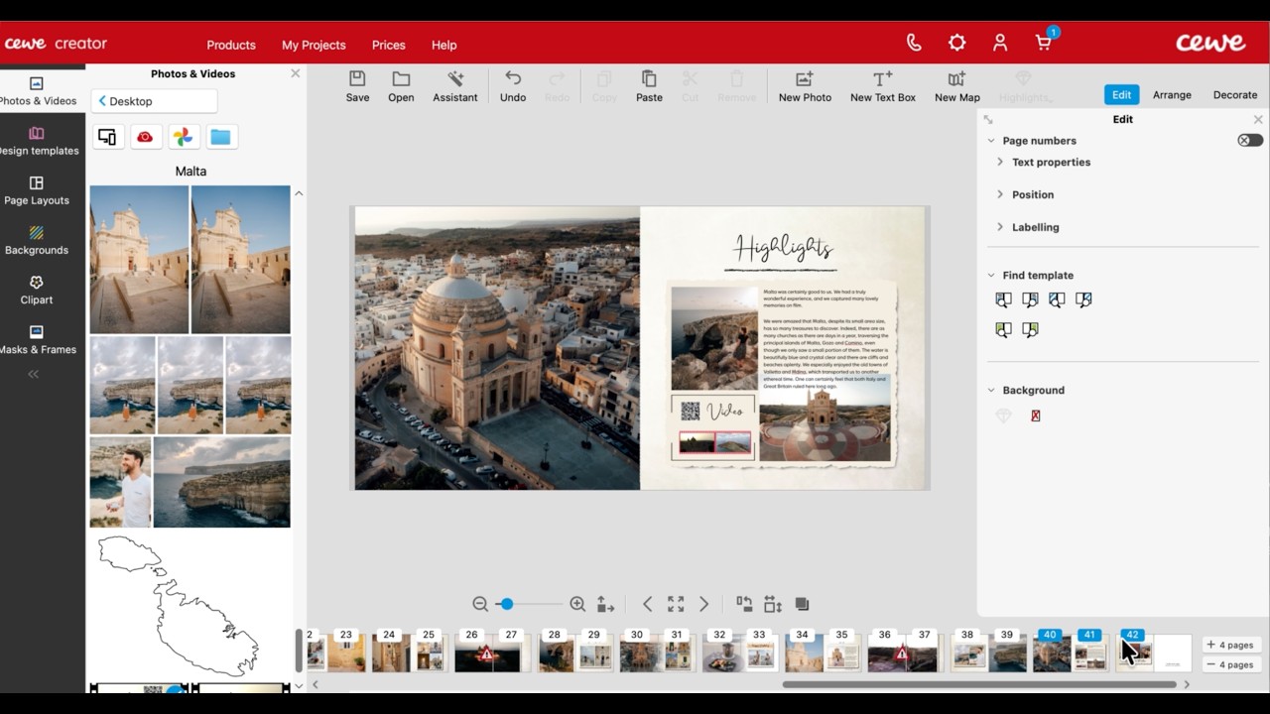Open Google Photos source icon
The image size is (1270, 714).
click(183, 137)
